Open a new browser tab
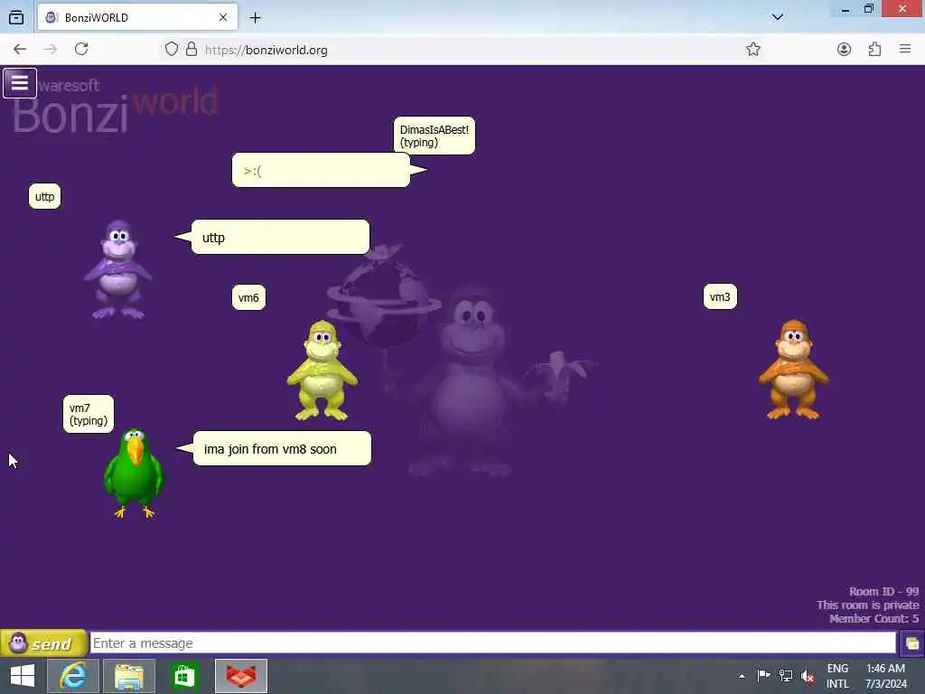The width and height of the screenshot is (925, 694). point(255,18)
